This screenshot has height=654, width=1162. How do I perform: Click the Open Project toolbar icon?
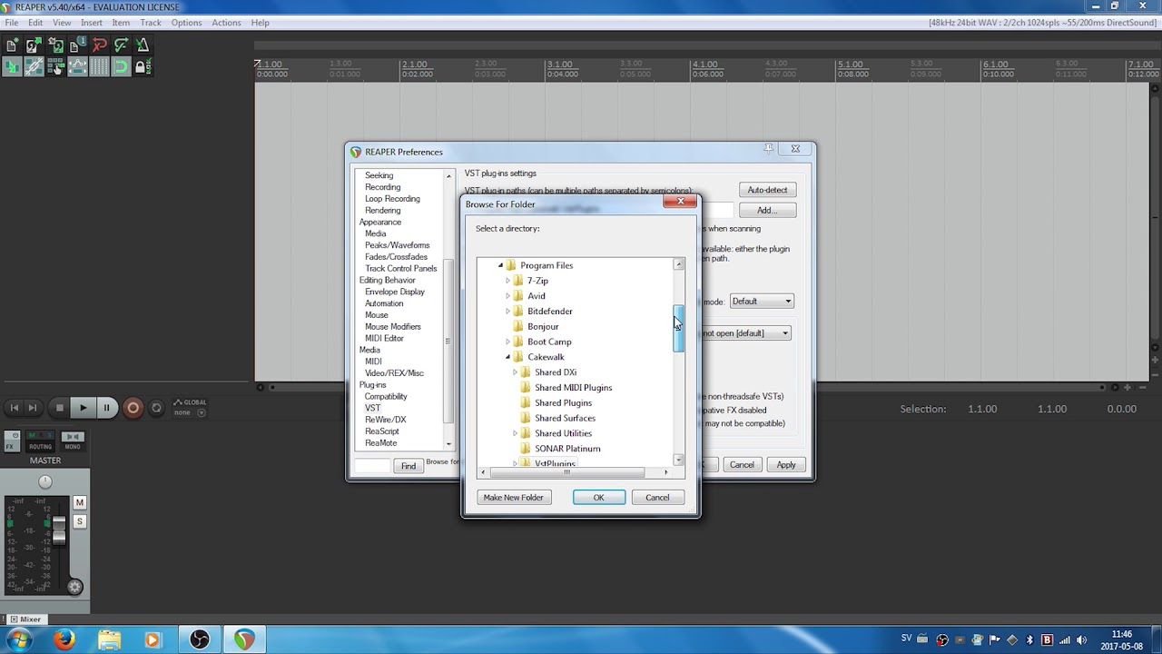[34, 45]
